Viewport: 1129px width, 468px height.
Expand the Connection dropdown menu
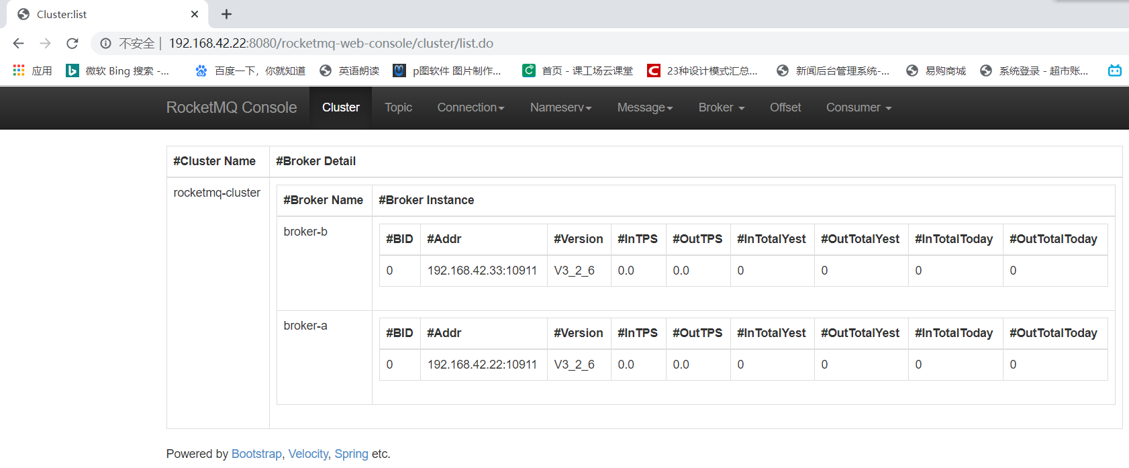tap(471, 107)
